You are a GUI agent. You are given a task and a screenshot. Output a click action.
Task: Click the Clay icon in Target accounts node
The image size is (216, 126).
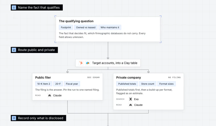[x=88, y=63]
